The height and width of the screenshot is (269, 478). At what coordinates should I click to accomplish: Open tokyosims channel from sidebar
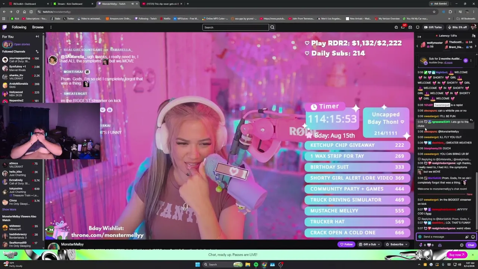pyautogui.click(x=22, y=192)
